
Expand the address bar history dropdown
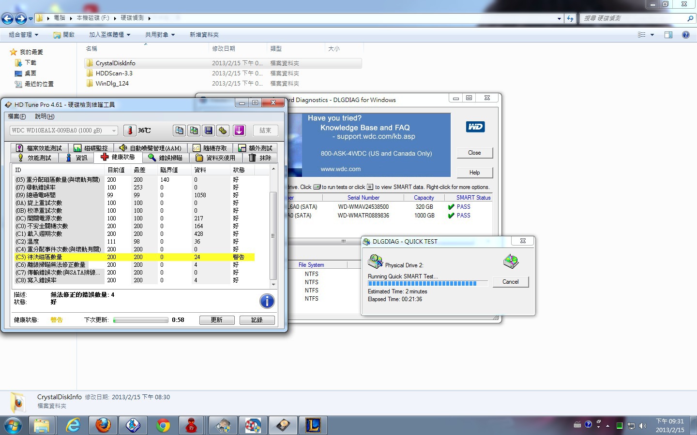(559, 18)
